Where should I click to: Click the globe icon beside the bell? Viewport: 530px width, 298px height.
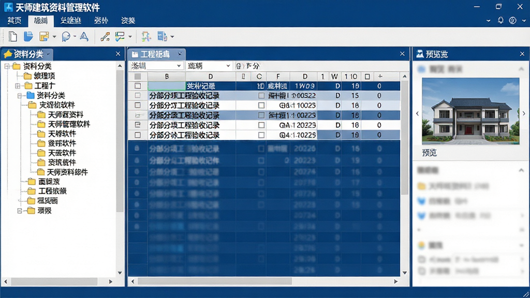click(x=512, y=20)
